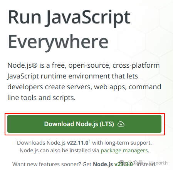The width and height of the screenshot is (173, 170).
Task: Click the 'Downloads Node.js' caption text
Action: click(41, 143)
